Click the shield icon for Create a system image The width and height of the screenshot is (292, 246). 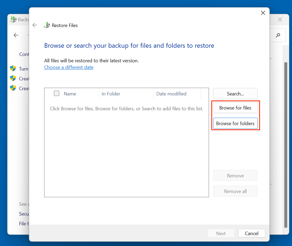13,78
